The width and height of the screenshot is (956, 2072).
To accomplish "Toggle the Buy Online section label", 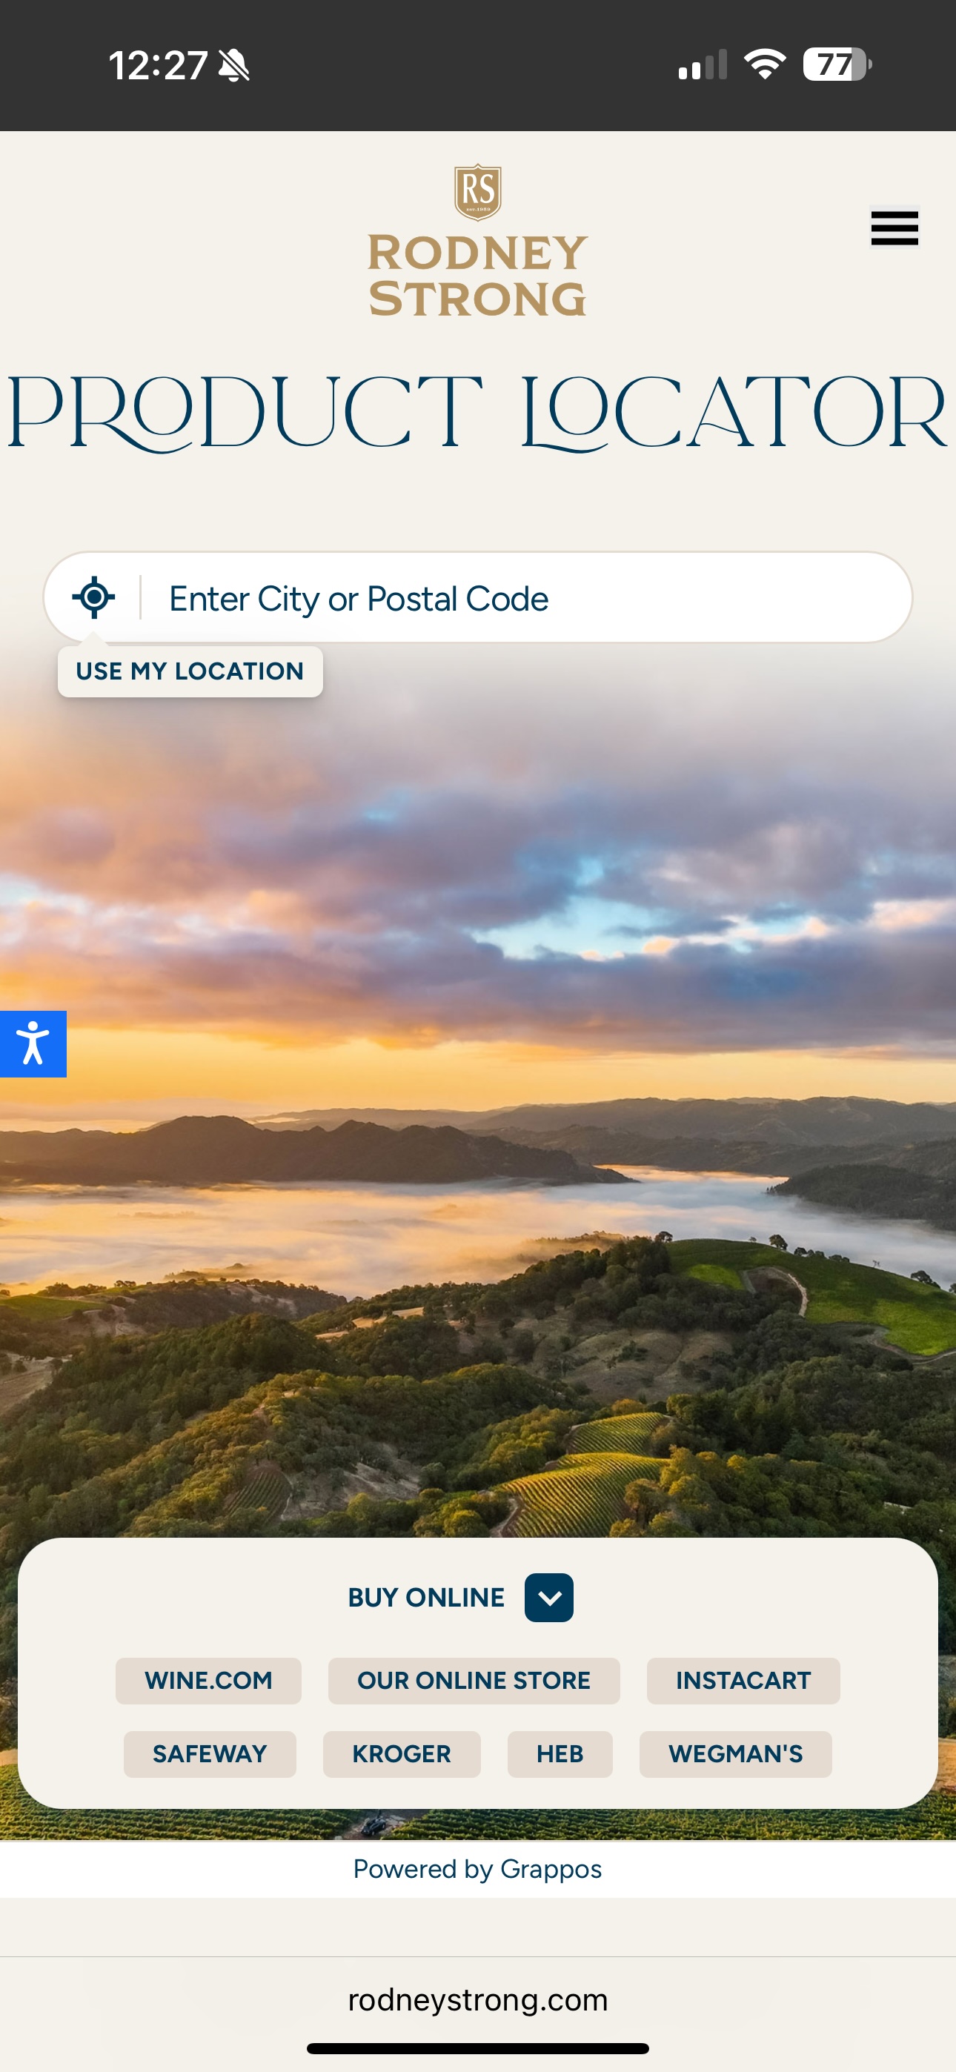I will 425,1598.
